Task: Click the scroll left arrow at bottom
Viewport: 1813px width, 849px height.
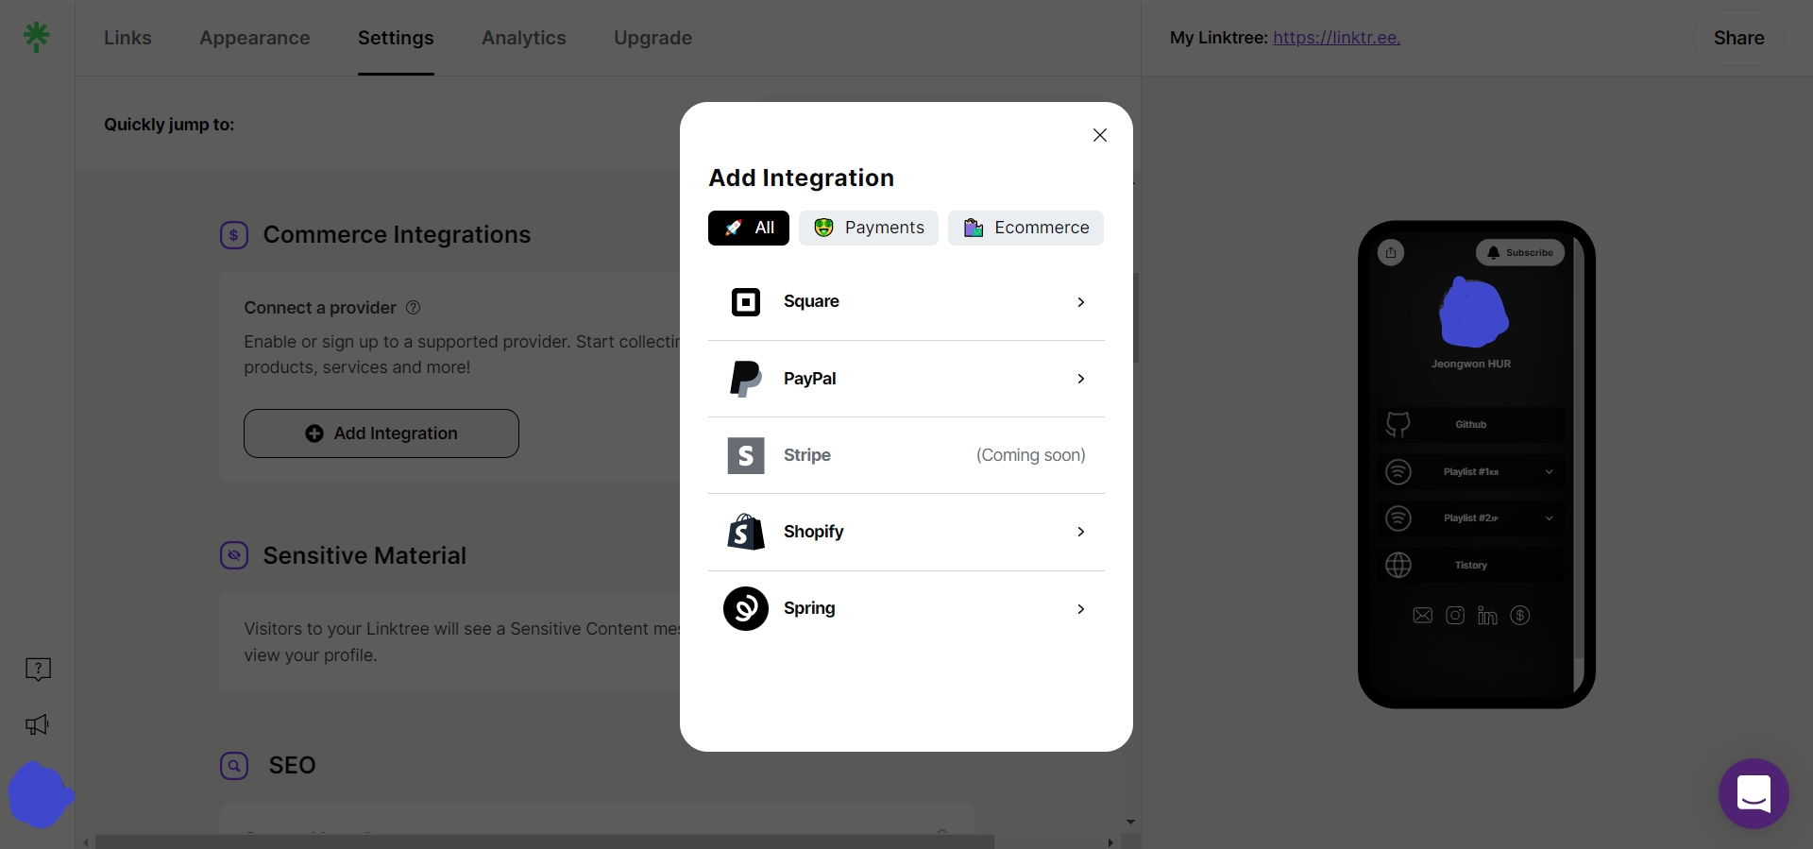Action: click(86, 842)
